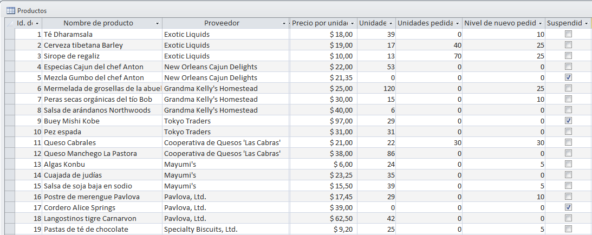The image size is (592, 235).
Task: Open Unidades pedidas column filter arrow
Action: point(458,23)
